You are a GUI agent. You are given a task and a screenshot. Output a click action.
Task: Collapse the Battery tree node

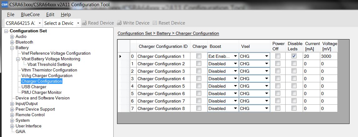[x=12, y=48]
